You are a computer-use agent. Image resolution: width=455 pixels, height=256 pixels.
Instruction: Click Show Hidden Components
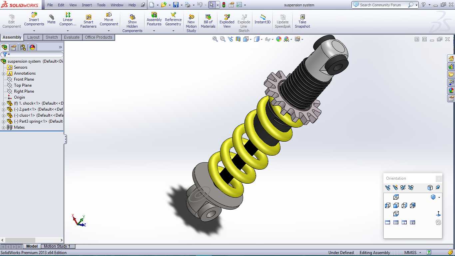(132, 23)
